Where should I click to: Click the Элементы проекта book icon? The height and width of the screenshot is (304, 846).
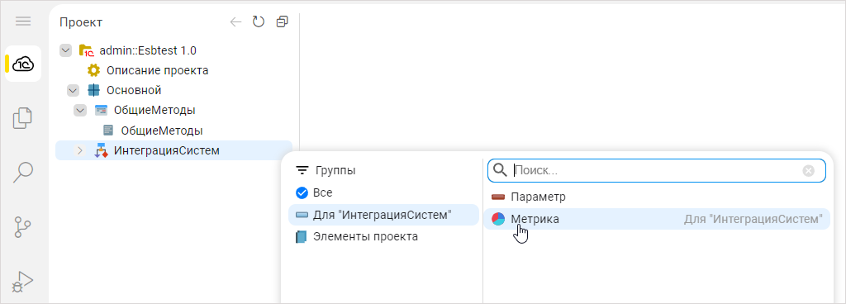coord(301,236)
